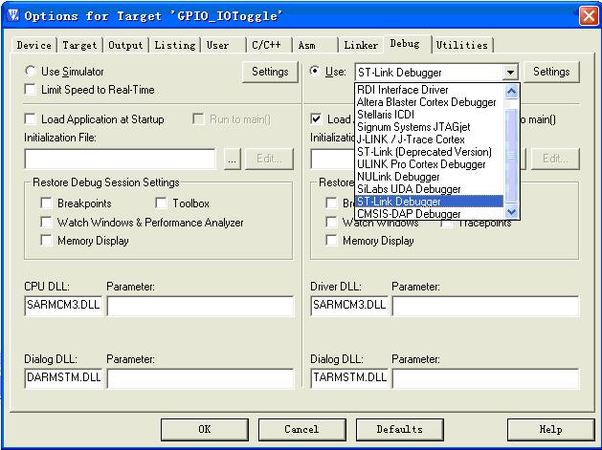Click the Keil uVision title bar icon
The width and height of the screenshot is (602, 450).
13,15
